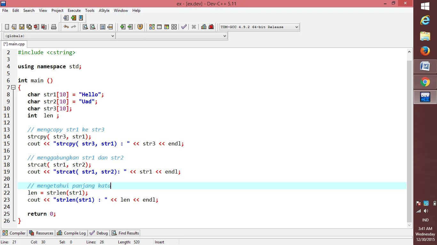The width and height of the screenshot is (437, 245).
Task: Open the Tools menu
Action: (x=90, y=11)
